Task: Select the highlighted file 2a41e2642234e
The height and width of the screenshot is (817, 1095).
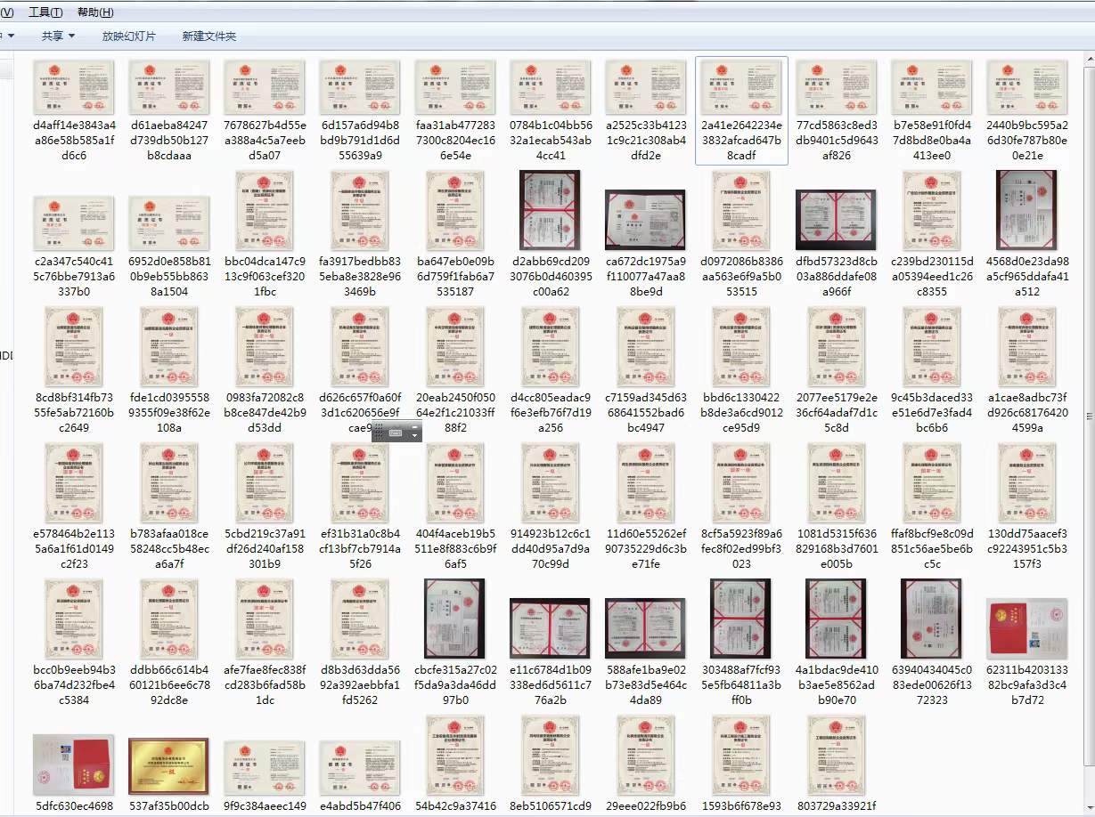Action: [741, 87]
